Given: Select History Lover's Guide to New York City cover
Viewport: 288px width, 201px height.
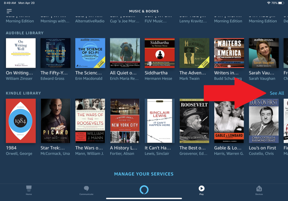Looking at the screenshot, I should pos(125,121).
